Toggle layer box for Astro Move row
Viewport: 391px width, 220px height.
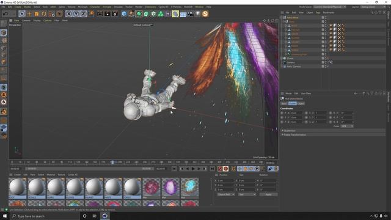[323, 18]
